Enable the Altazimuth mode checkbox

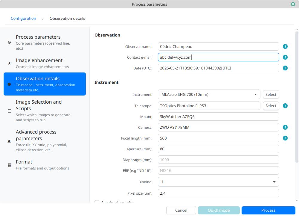pos(97,202)
